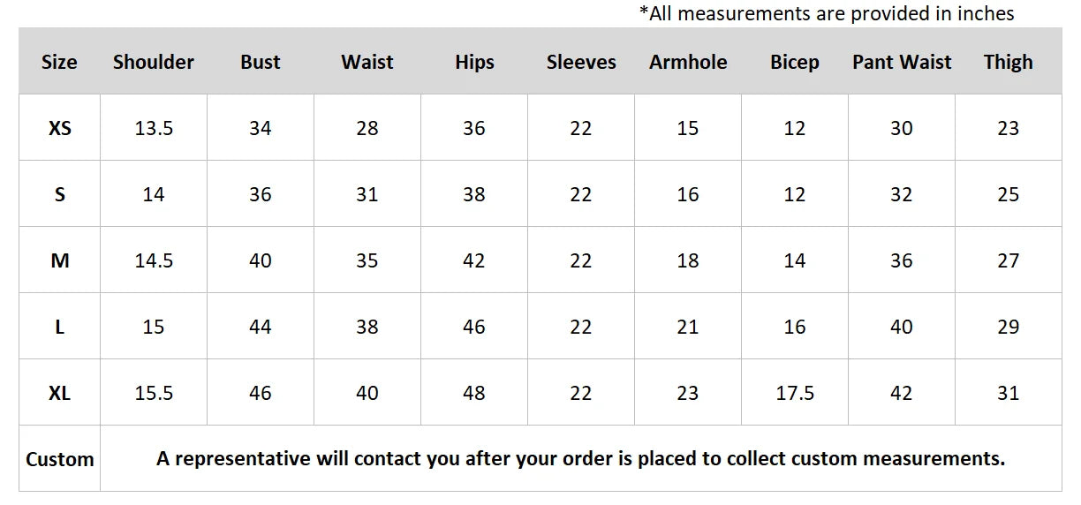1081x505 pixels.
Task: Select the Pant Waist column header
Action: 902,62
